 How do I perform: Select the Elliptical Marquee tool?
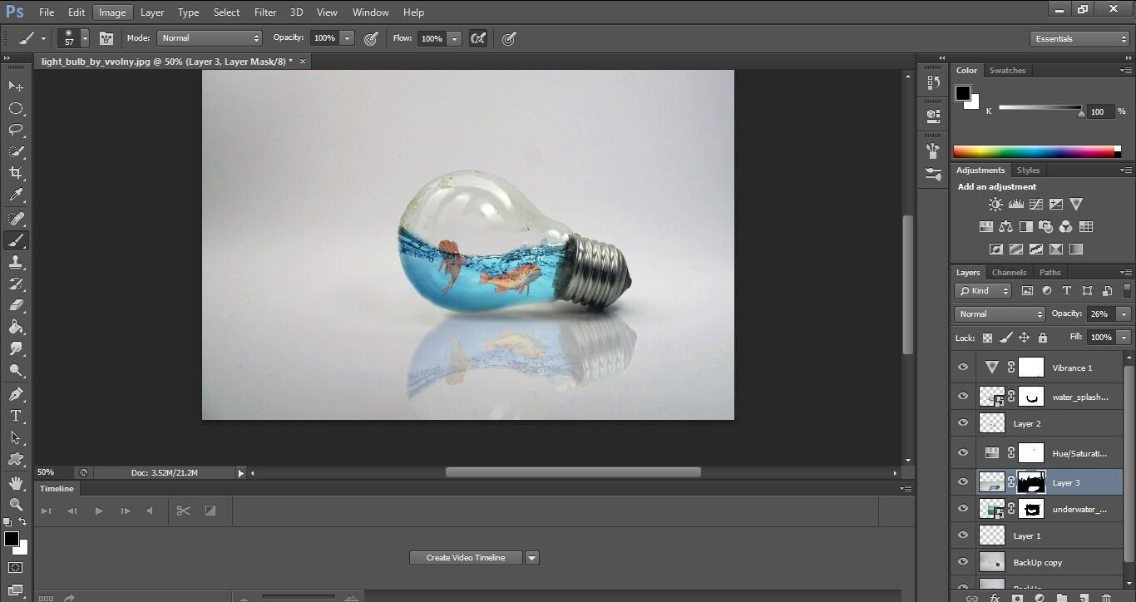pyautogui.click(x=16, y=108)
